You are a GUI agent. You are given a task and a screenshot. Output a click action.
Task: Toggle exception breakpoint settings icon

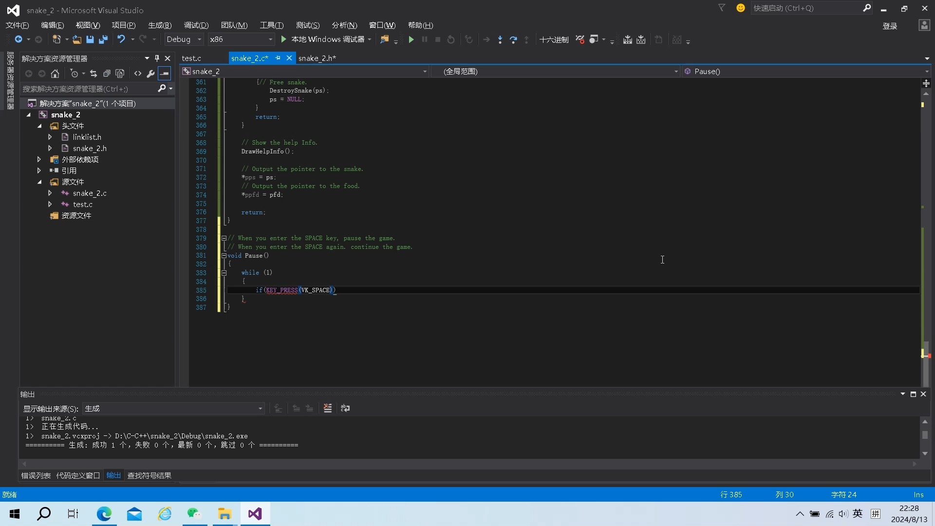580,39
